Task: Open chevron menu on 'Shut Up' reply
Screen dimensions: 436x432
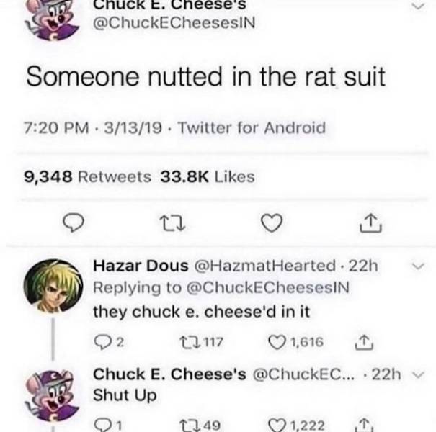Action: click(418, 375)
